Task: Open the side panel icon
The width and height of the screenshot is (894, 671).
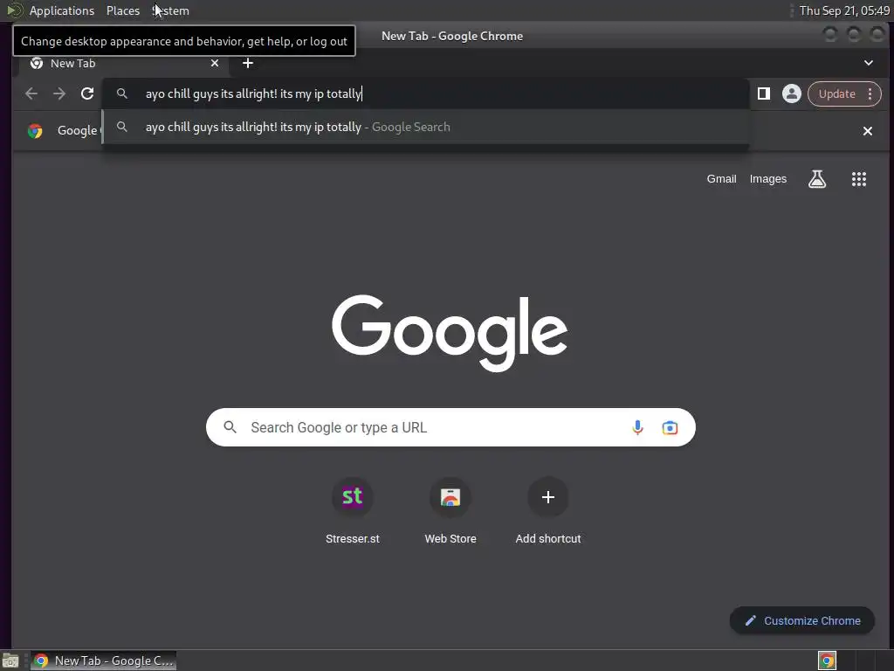Action: [764, 93]
